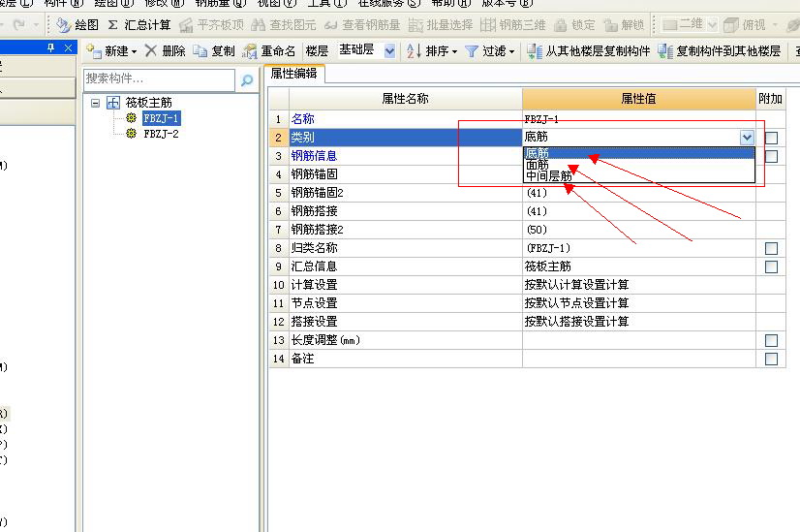
Task: Open the 俯视 dropdown arrow
Action: [x=776, y=24]
